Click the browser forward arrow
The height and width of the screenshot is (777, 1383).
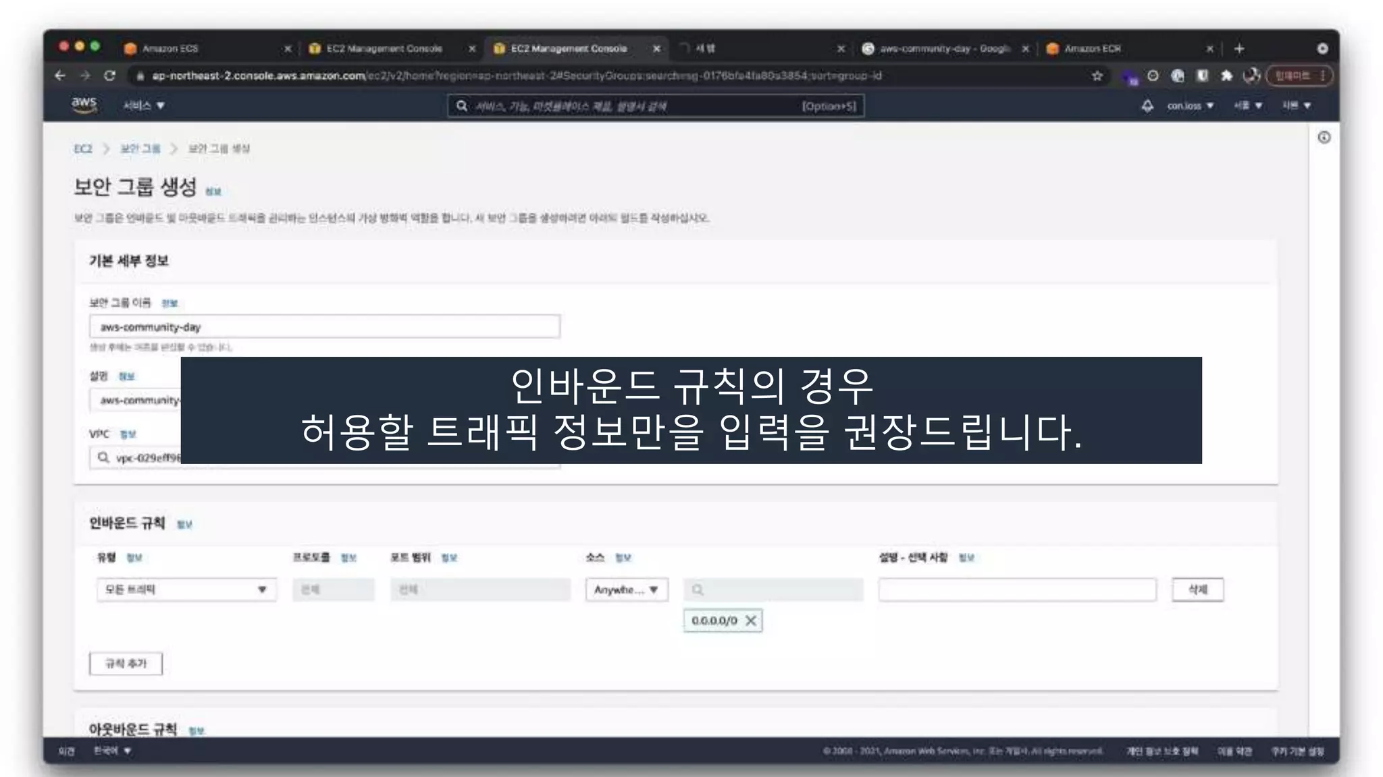[x=85, y=76]
